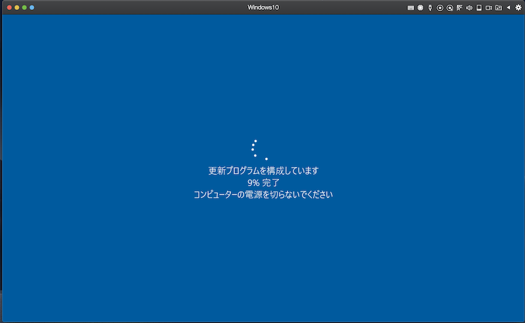Click the 更新プログラムを構成しています message

(263, 170)
